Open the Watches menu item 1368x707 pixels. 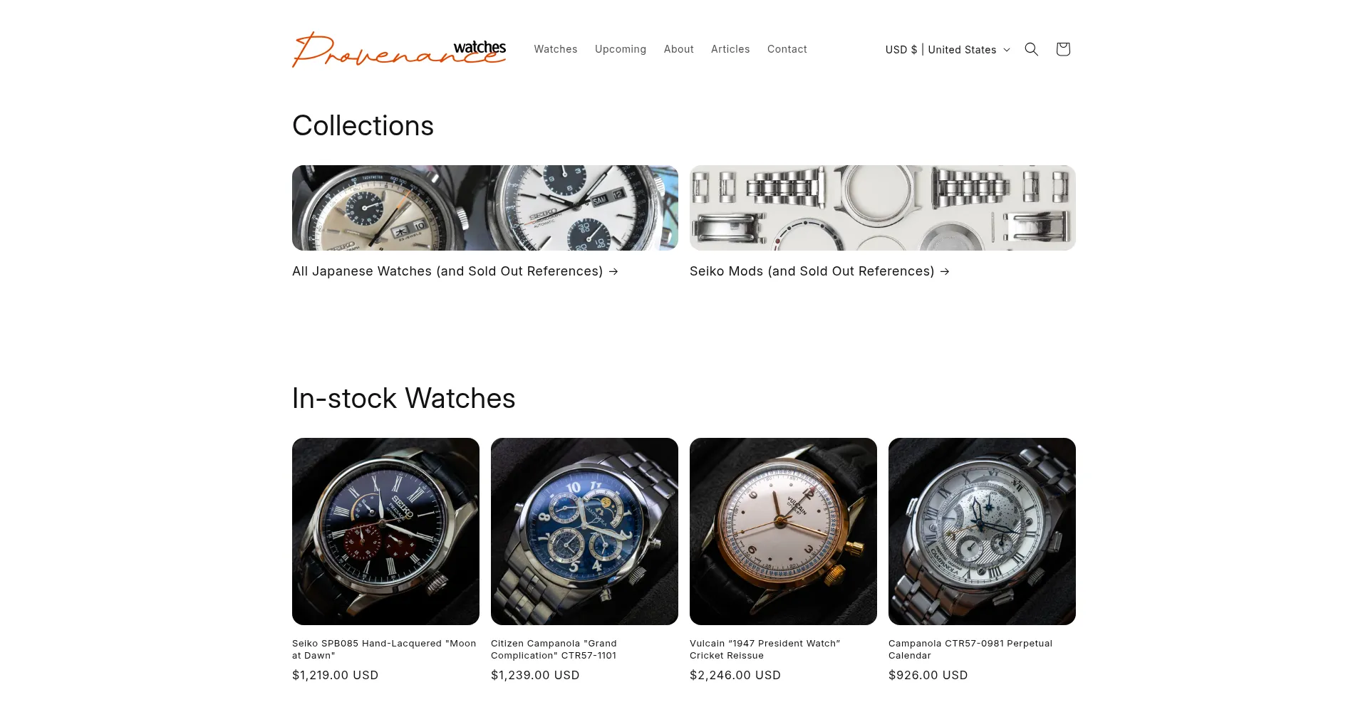click(556, 49)
